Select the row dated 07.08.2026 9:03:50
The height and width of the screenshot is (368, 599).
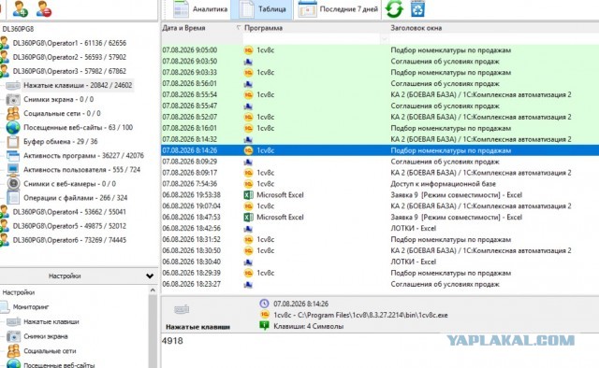coord(380,62)
